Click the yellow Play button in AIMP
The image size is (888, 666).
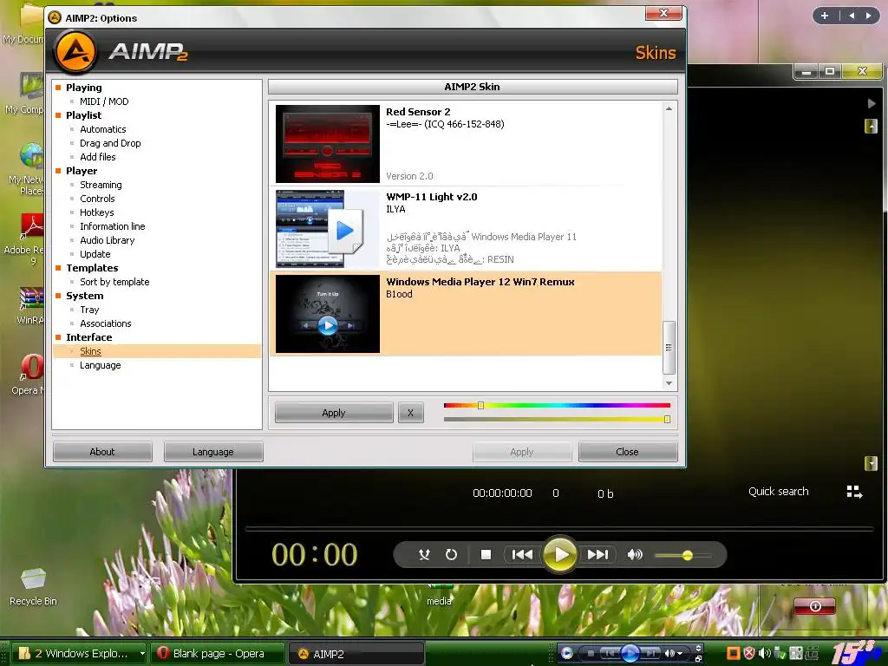(560, 554)
